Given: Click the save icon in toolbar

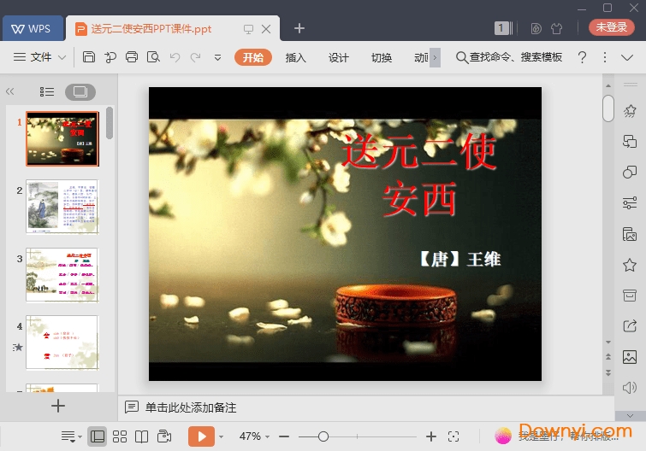Looking at the screenshot, I should tap(89, 56).
